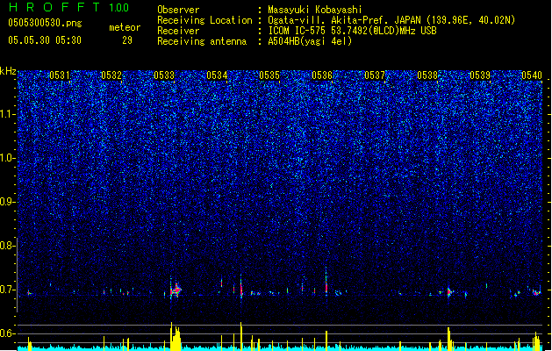Click the Receiver label
The image size is (552, 351).
[x=178, y=31]
